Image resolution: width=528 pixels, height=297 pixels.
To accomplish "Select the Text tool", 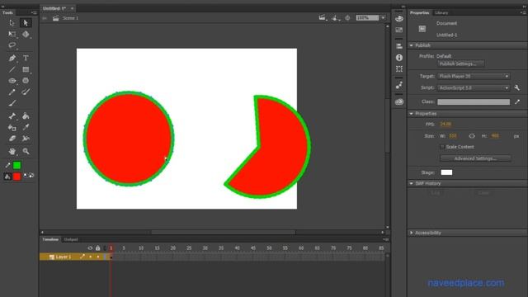I will coord(26,58).
